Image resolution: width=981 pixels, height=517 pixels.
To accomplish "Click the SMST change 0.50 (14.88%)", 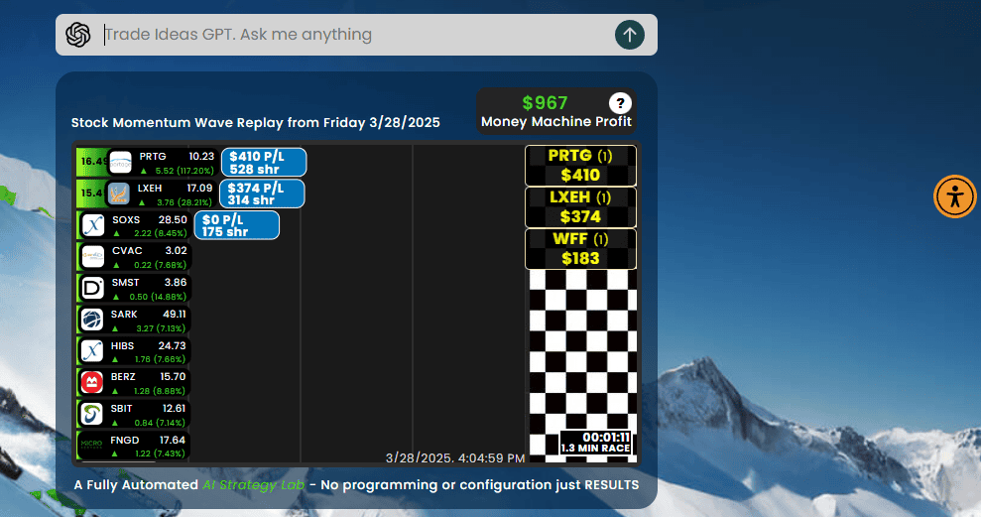I will [151, 297].
